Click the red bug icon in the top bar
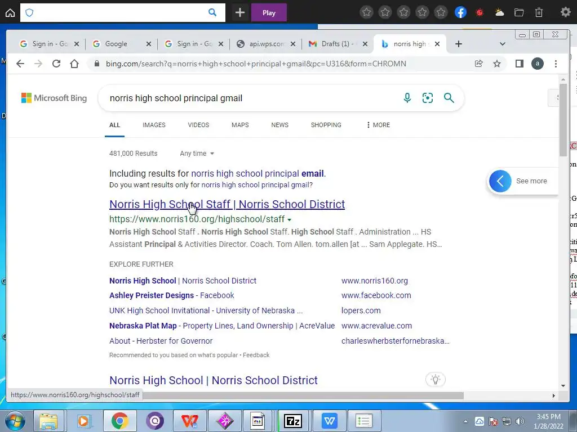 pos(480,12)
